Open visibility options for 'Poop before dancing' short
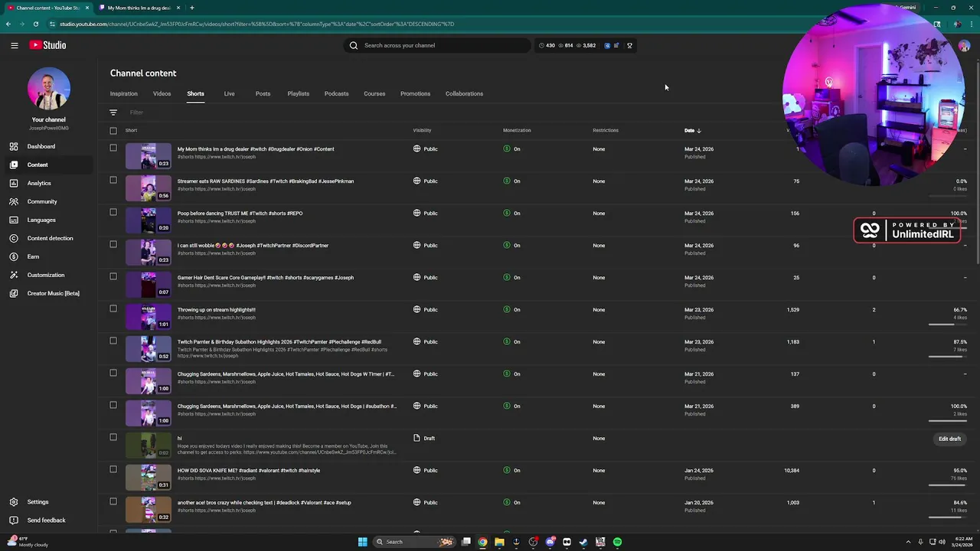The width and height of the screenshot is (980, 551). [x=426, y=214]
